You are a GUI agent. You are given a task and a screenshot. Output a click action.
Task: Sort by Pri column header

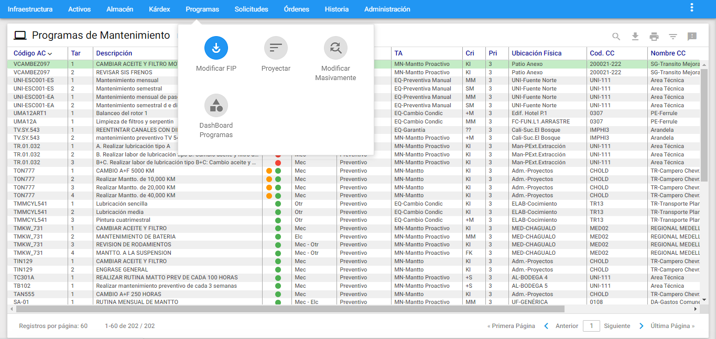pos(493,53)
